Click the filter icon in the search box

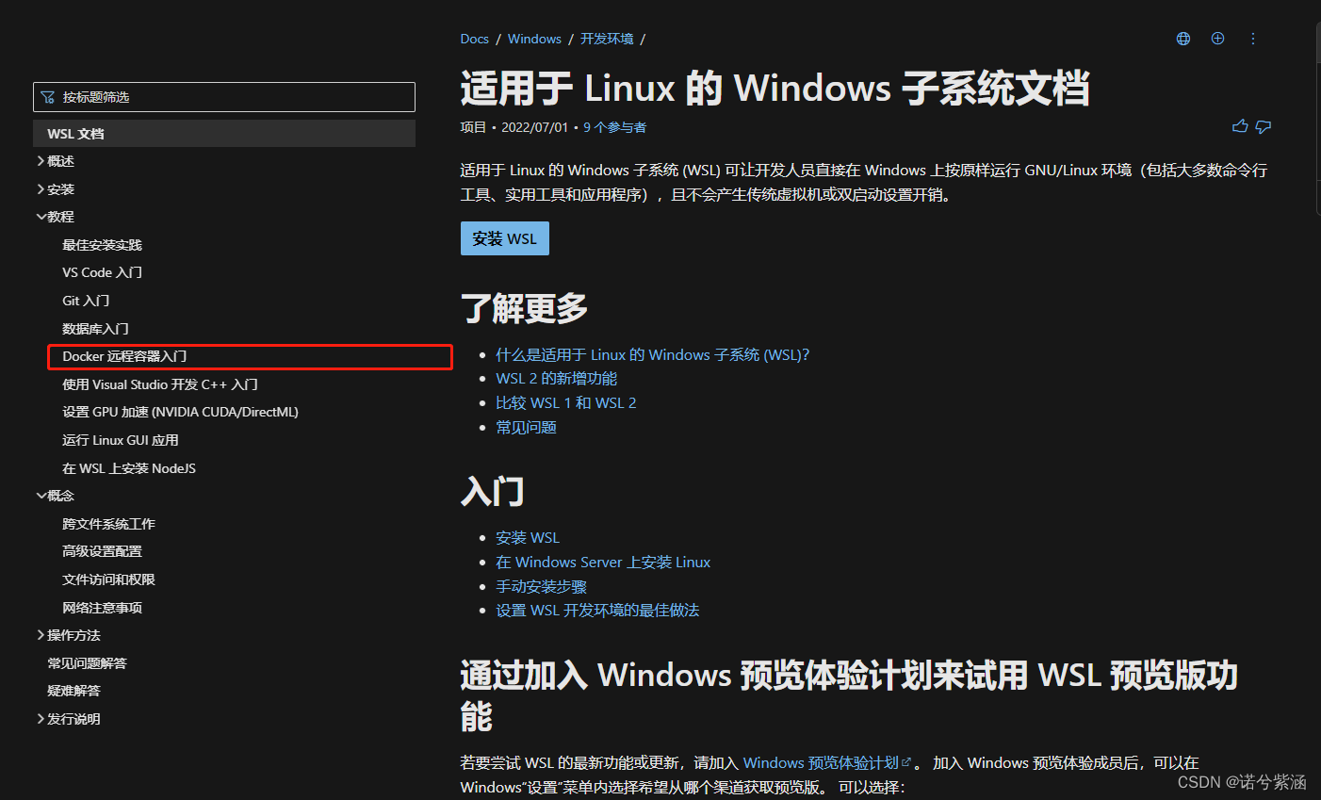coord(48,97)
